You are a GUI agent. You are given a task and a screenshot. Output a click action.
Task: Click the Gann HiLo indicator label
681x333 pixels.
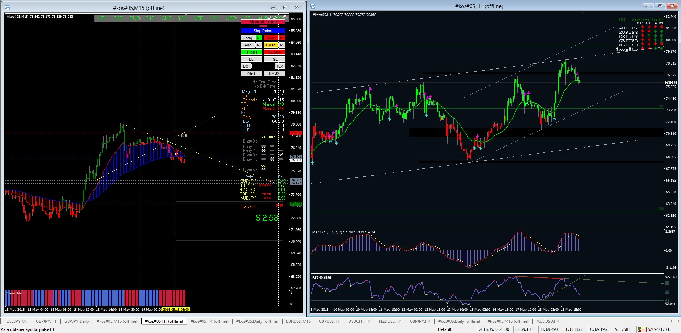coord(15,293)
